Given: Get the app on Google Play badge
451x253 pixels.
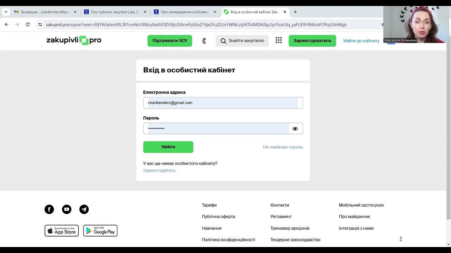Looking at the screenshot, I should click(x=100, y=231).
